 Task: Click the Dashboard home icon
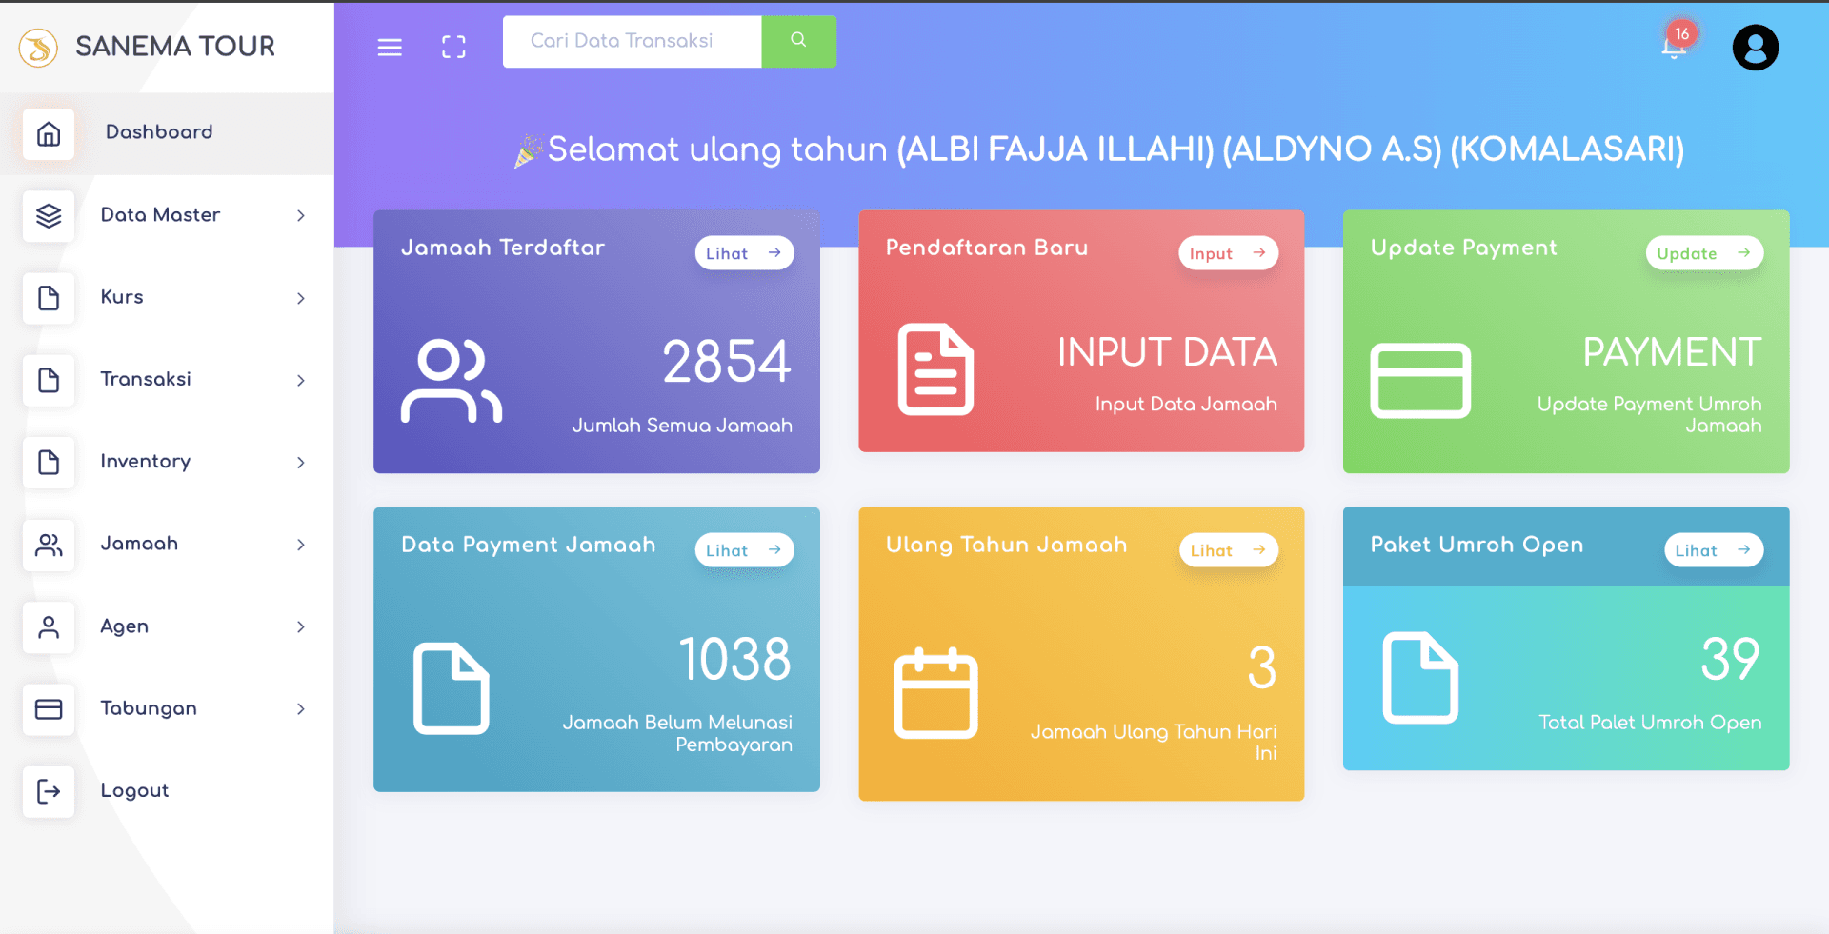tap(49, 133)
